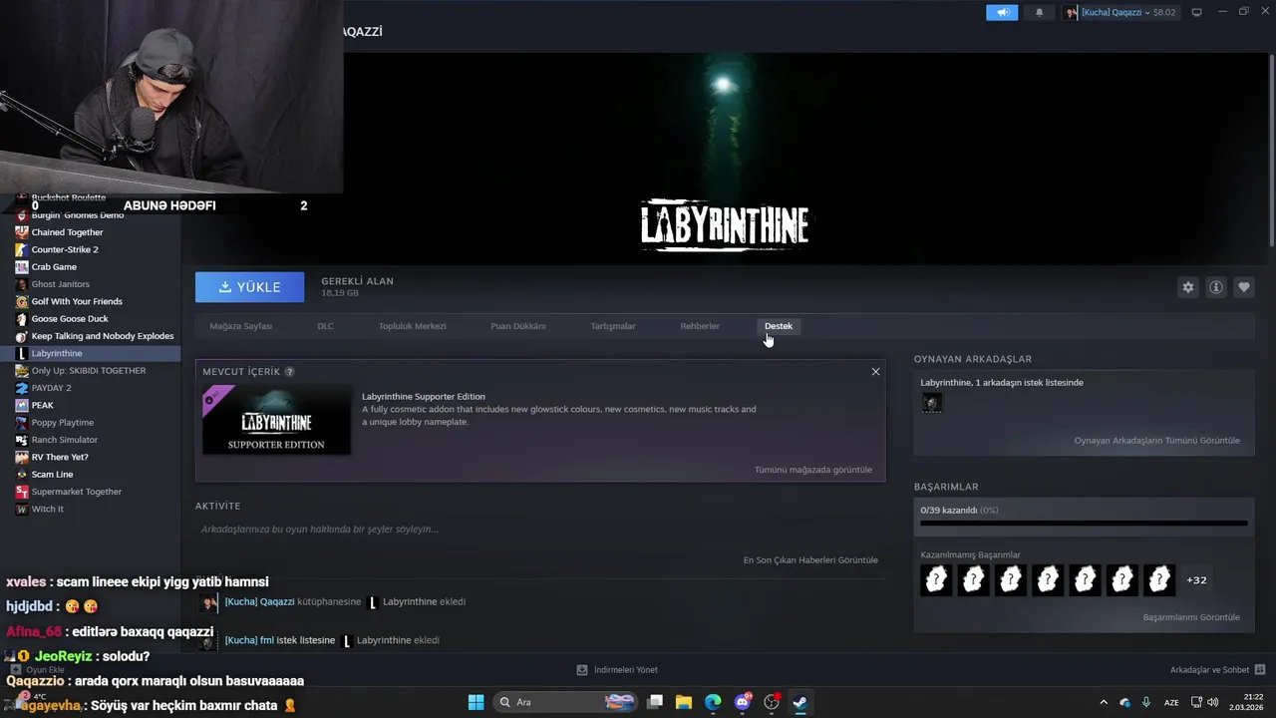The width and height of the screenshot is (1276, 718).
Task: Open Başarımlarımı Görüntüle link
Action: 1191,617
